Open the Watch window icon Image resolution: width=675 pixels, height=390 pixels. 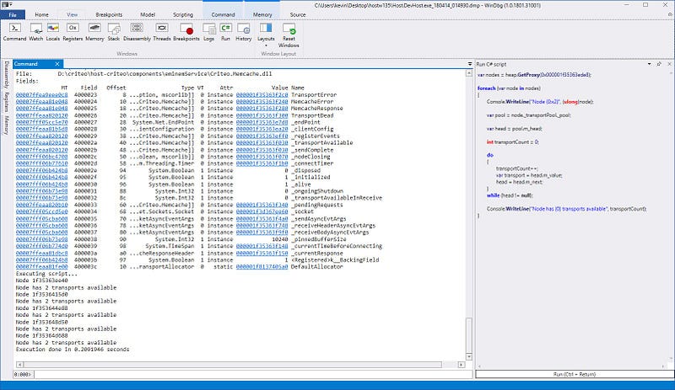(x=35, y=32)
